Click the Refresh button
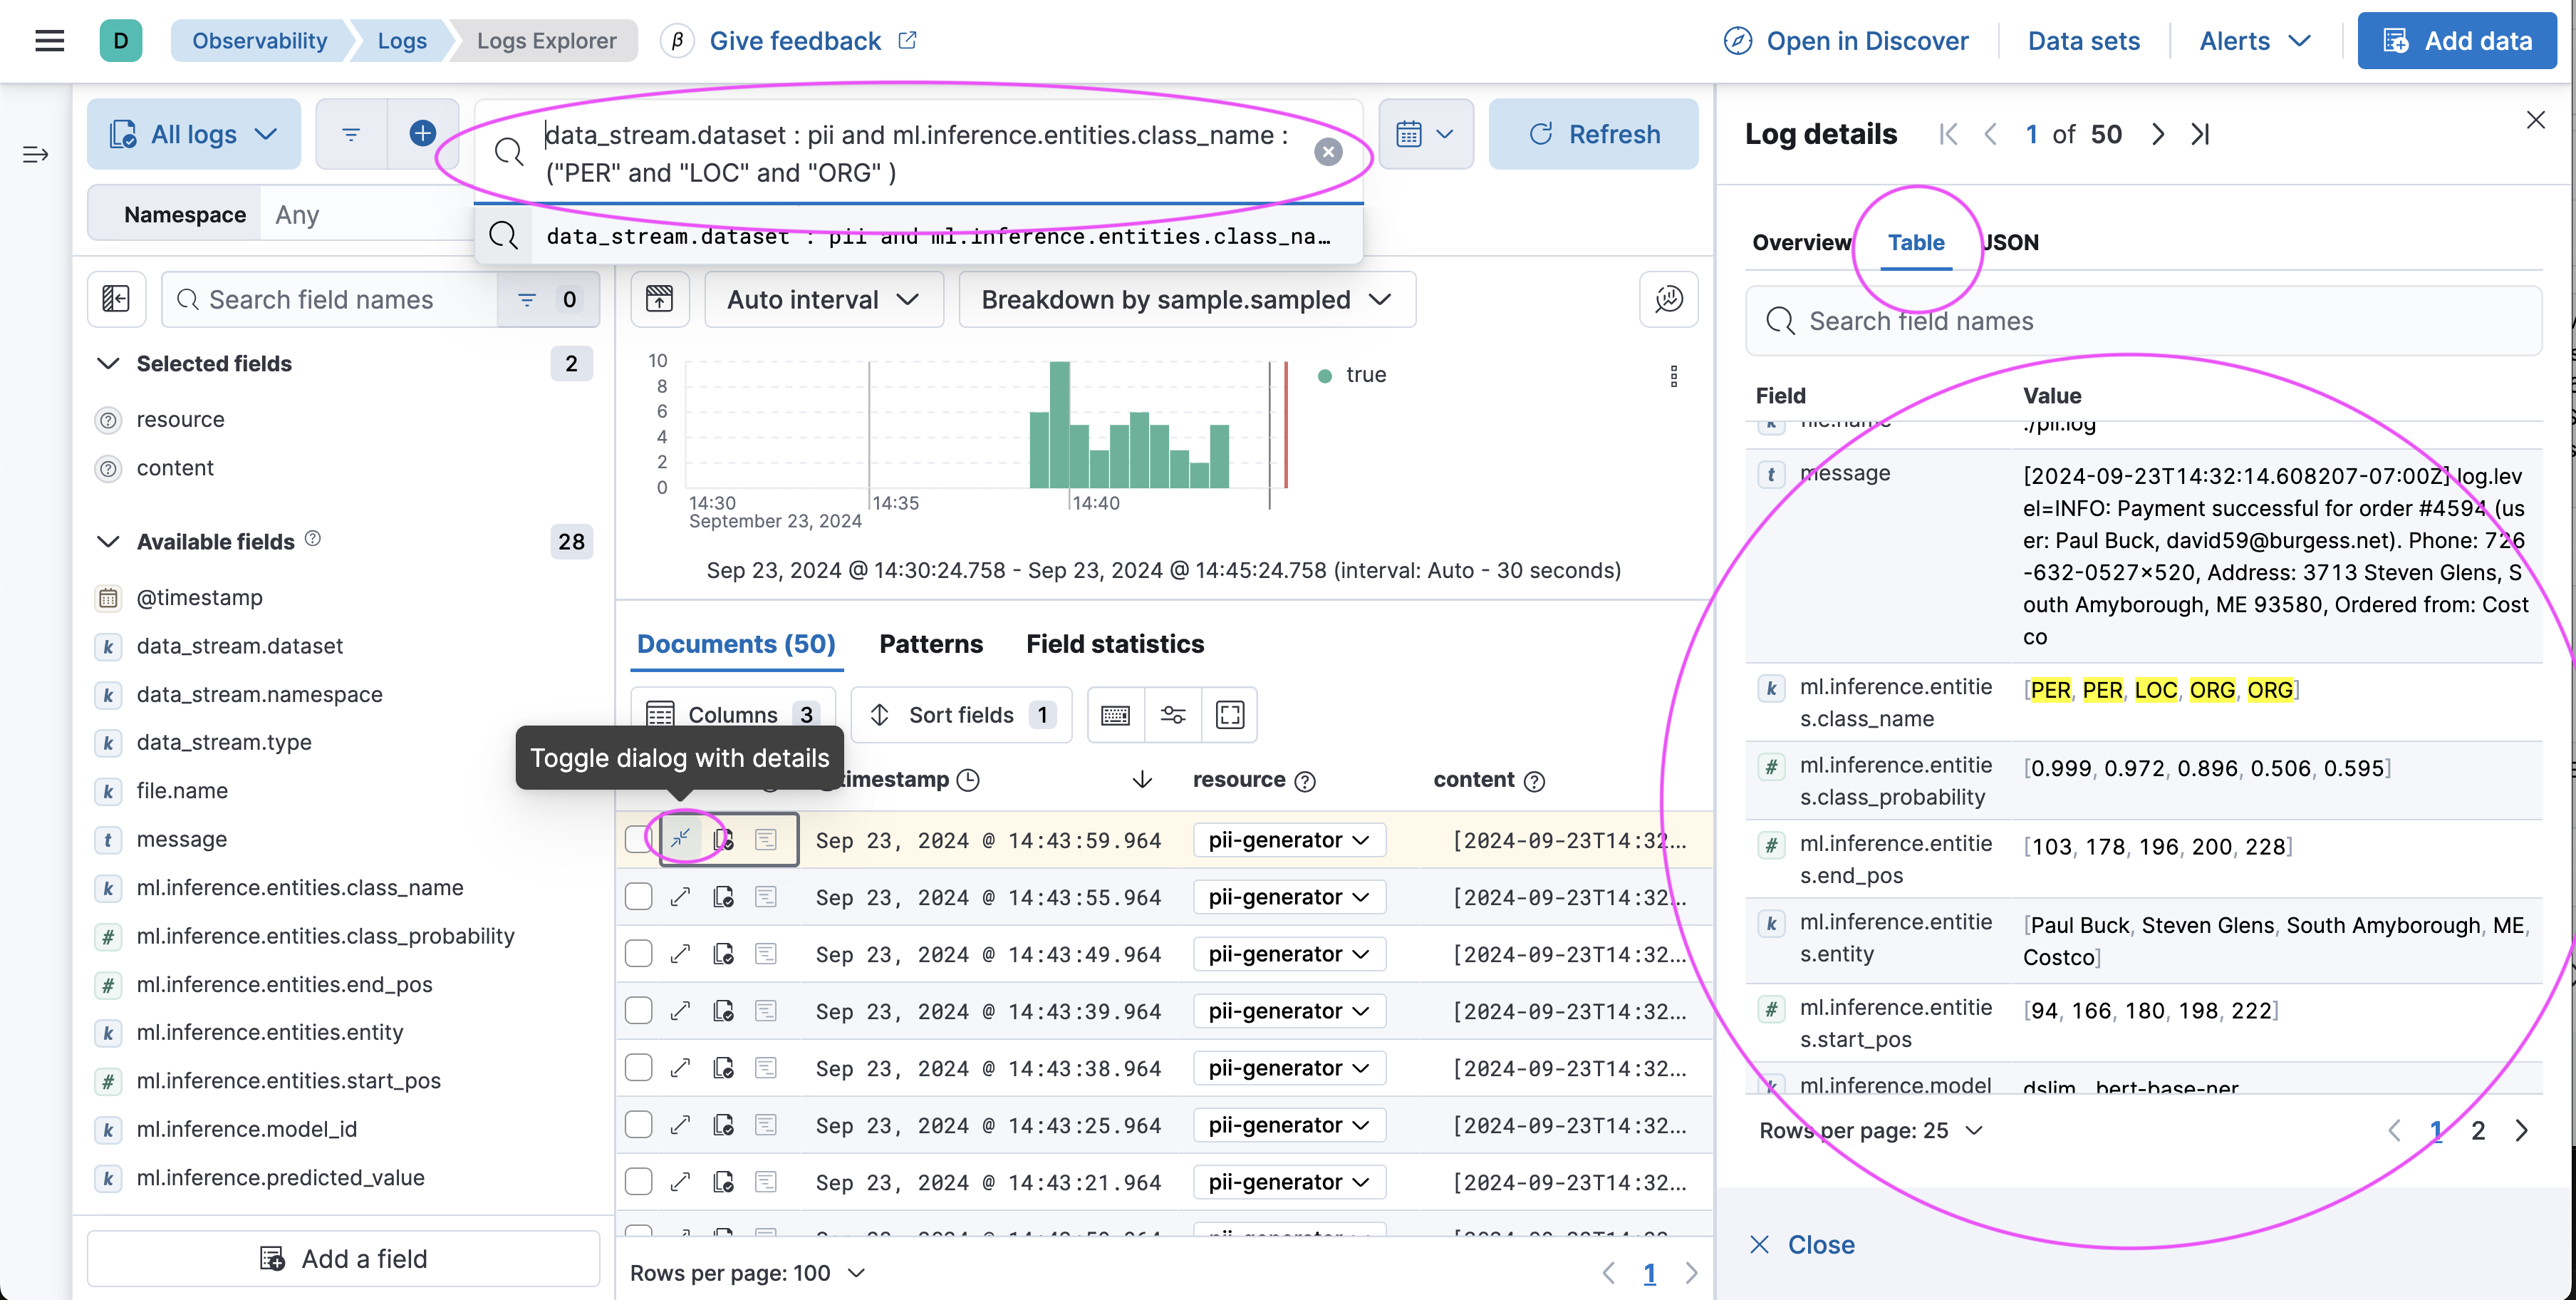The width and height of the screenshot is (2576, 1300). tap(1593, 134)
